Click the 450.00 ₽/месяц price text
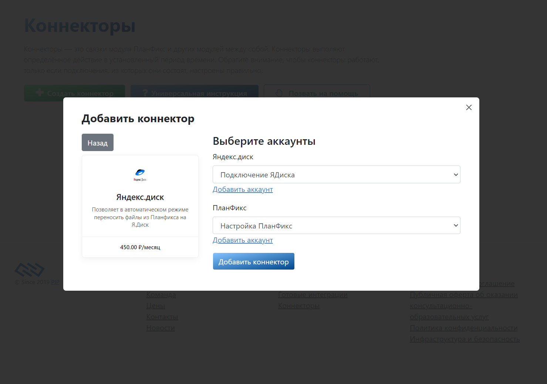The height and width of the screenshot is (384, 547). click(140, 247)
